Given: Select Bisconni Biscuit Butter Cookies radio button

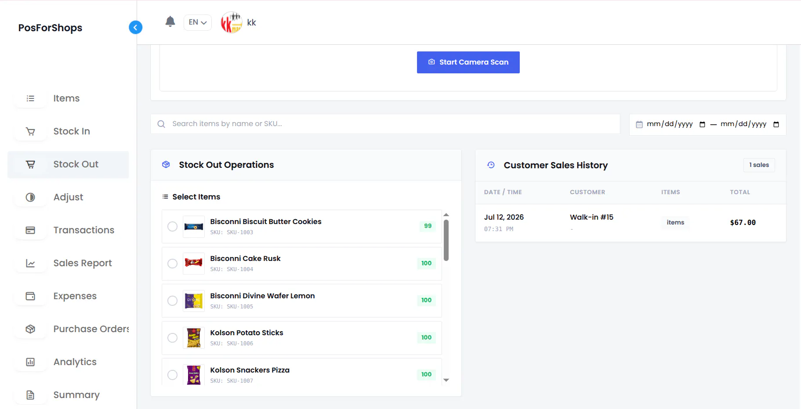Looking at the screenshot, I should point(173,226).
